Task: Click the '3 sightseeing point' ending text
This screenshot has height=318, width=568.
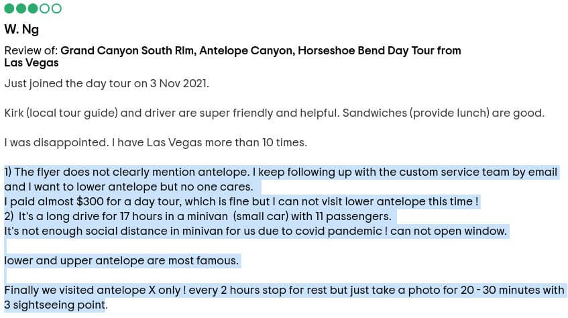Action: click(55, 305)
